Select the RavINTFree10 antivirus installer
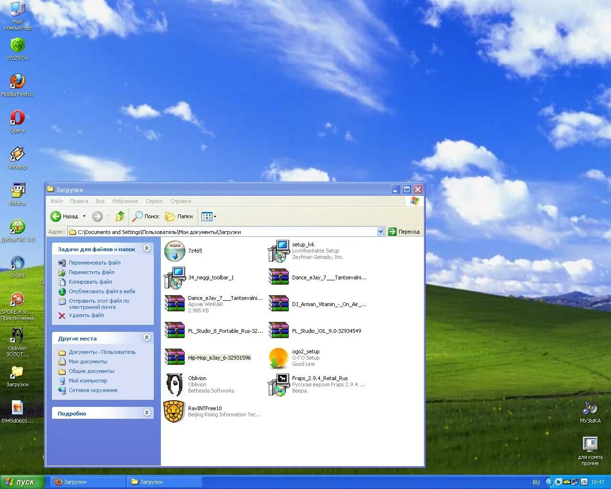The width and height of the screenshot is (611, 489). pyautogui.click(x=212, y=411)
